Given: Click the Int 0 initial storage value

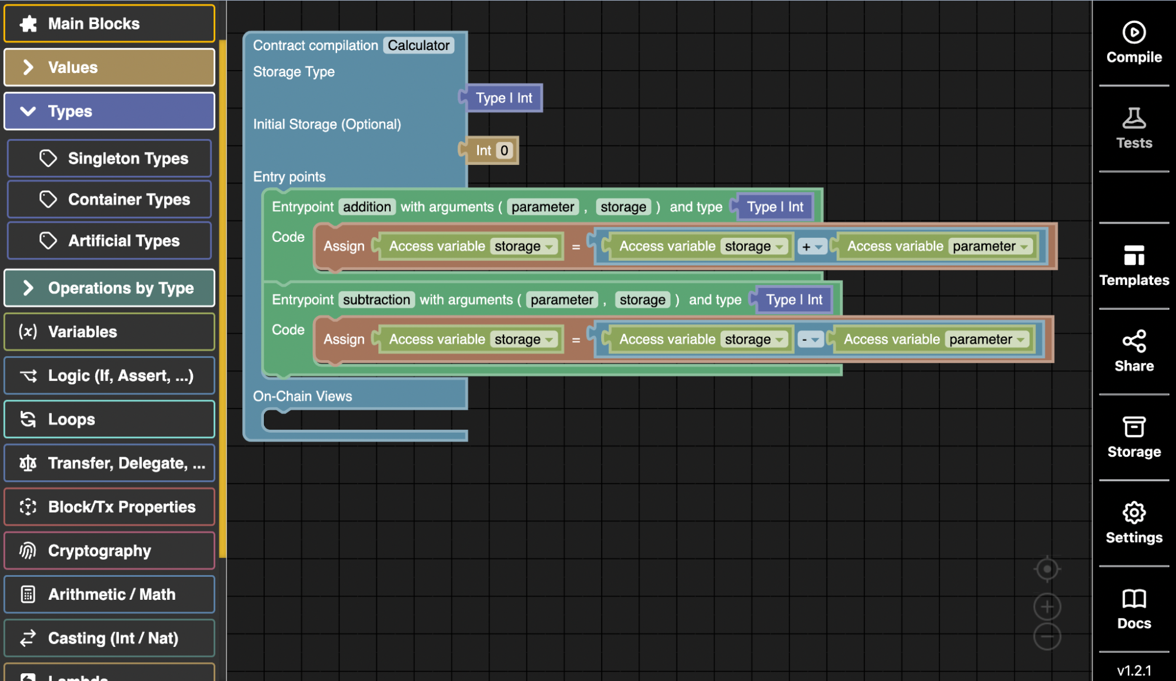Looking at the screenshot, I should click(x=504, y=151).
